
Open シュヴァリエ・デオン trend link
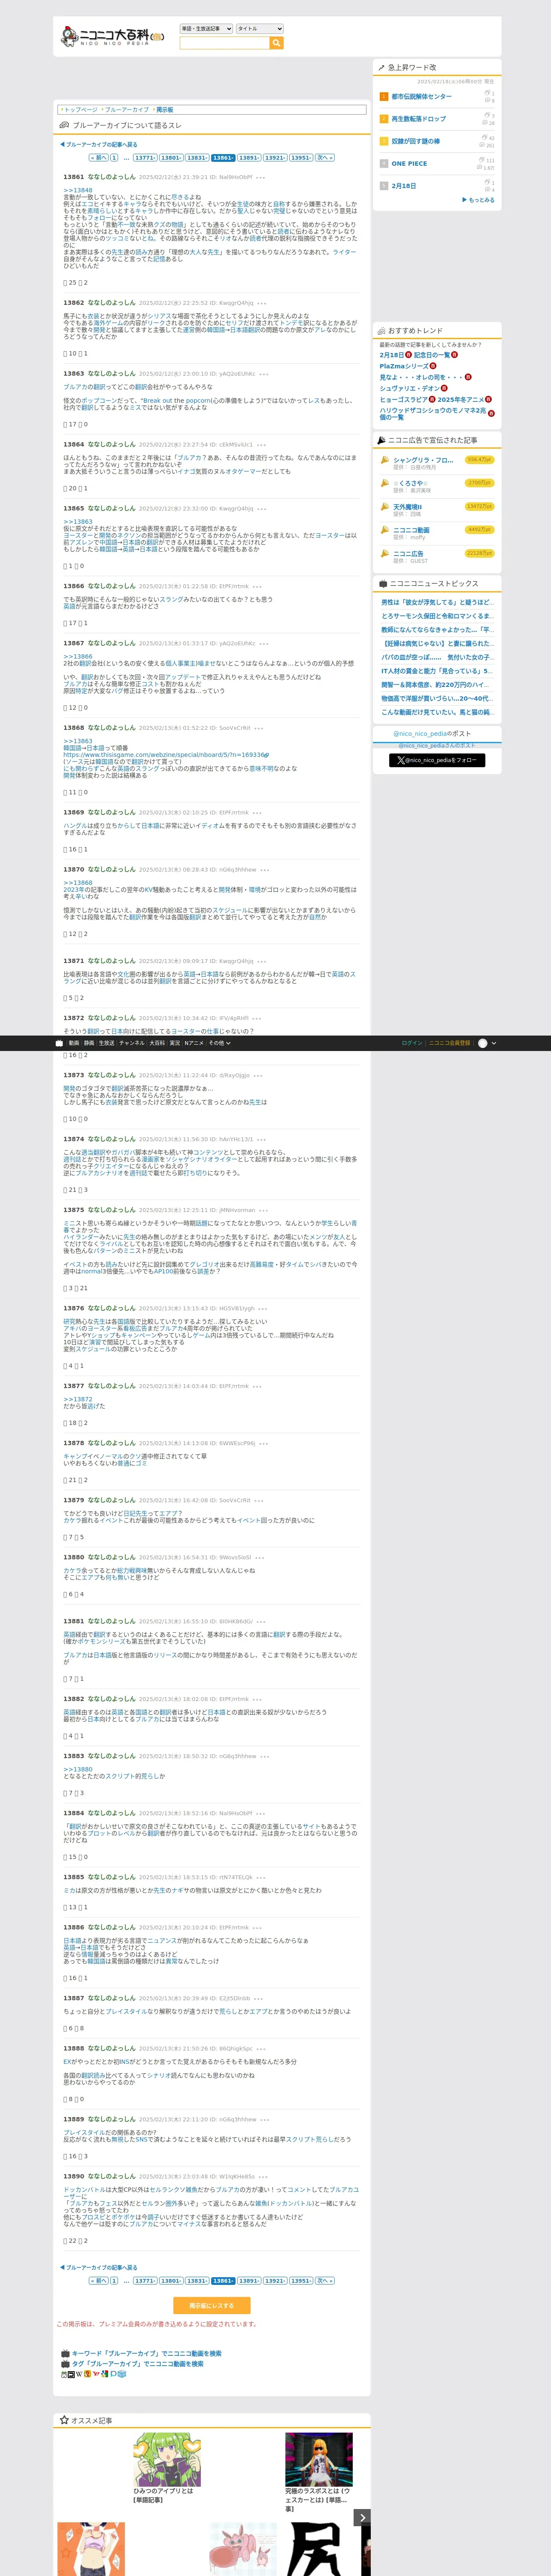(x=409, y=388)
